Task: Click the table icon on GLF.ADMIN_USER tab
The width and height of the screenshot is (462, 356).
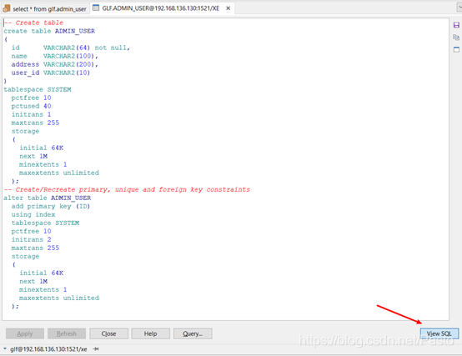Action: coord(96,8)
